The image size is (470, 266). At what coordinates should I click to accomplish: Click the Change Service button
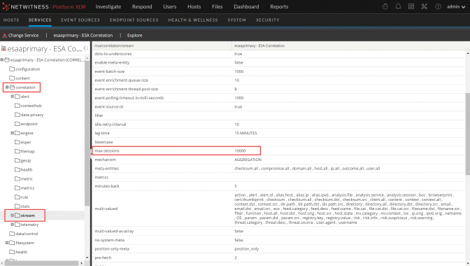pos(21,36)
